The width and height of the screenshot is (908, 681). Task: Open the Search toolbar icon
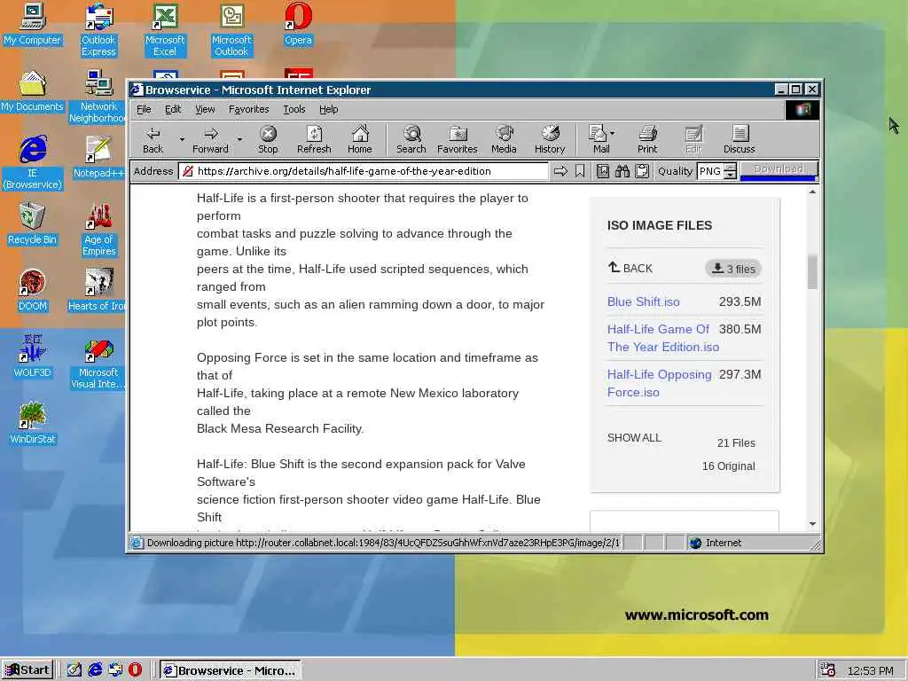[x=411, y=139]
